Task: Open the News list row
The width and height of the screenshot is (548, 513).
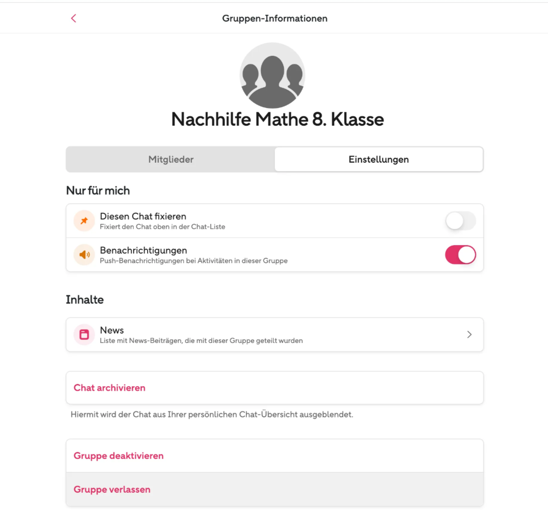Action: pos(275,334)
